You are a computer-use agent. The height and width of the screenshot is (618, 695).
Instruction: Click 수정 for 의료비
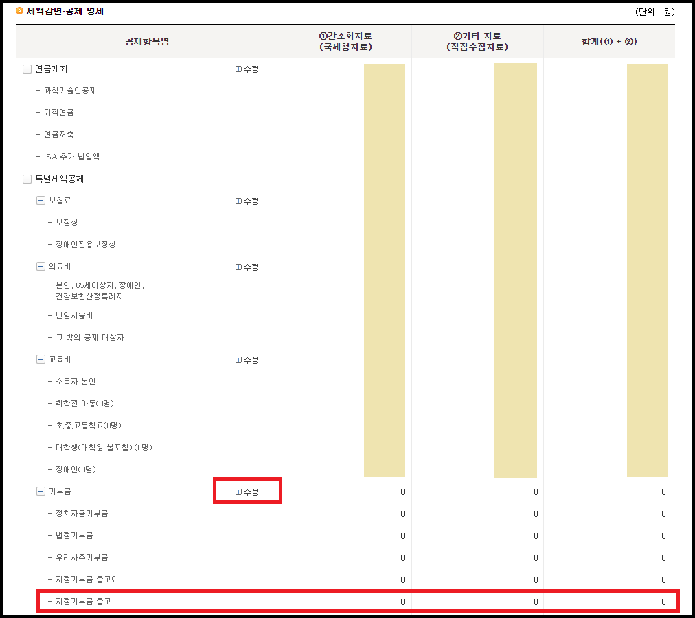247,267
